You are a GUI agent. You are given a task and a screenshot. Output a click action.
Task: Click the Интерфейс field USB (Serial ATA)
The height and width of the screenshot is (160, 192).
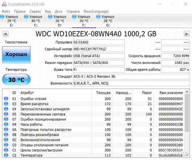[x=99, y=56]
